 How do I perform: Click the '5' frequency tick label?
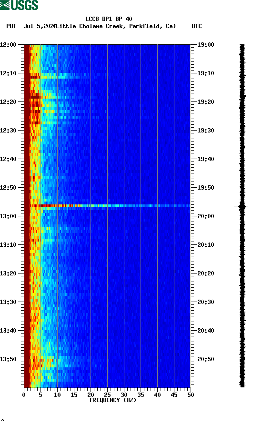[40, 395]
